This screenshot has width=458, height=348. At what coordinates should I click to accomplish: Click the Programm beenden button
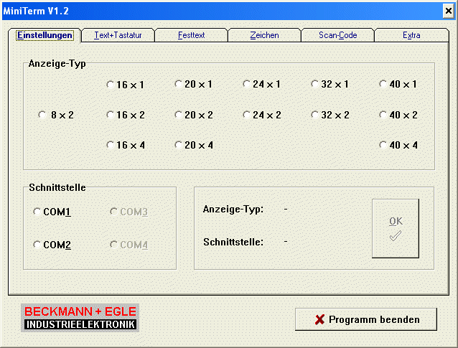366,319
